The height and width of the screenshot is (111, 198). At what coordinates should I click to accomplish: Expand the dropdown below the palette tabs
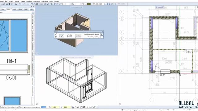(33, 12)
